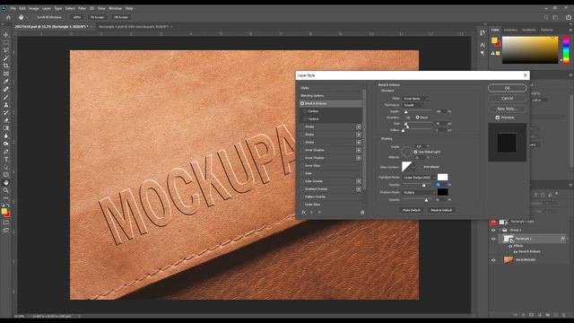Select the Zoom tool
The width and height of the screenshot is (574, 323).
[6, 190]
